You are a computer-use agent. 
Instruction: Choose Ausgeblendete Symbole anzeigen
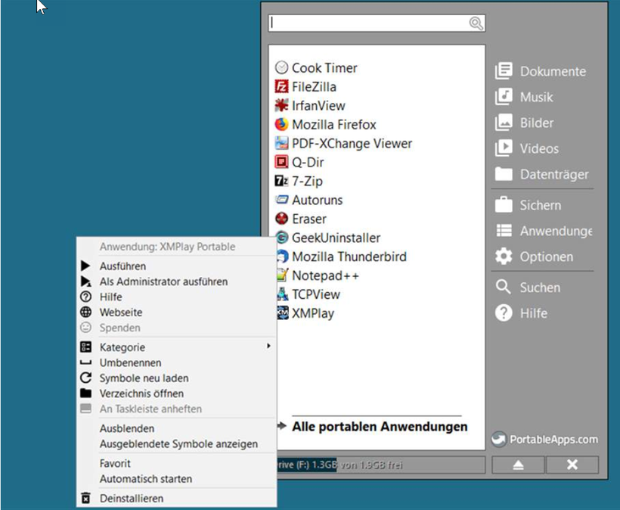tap(177, 444)
